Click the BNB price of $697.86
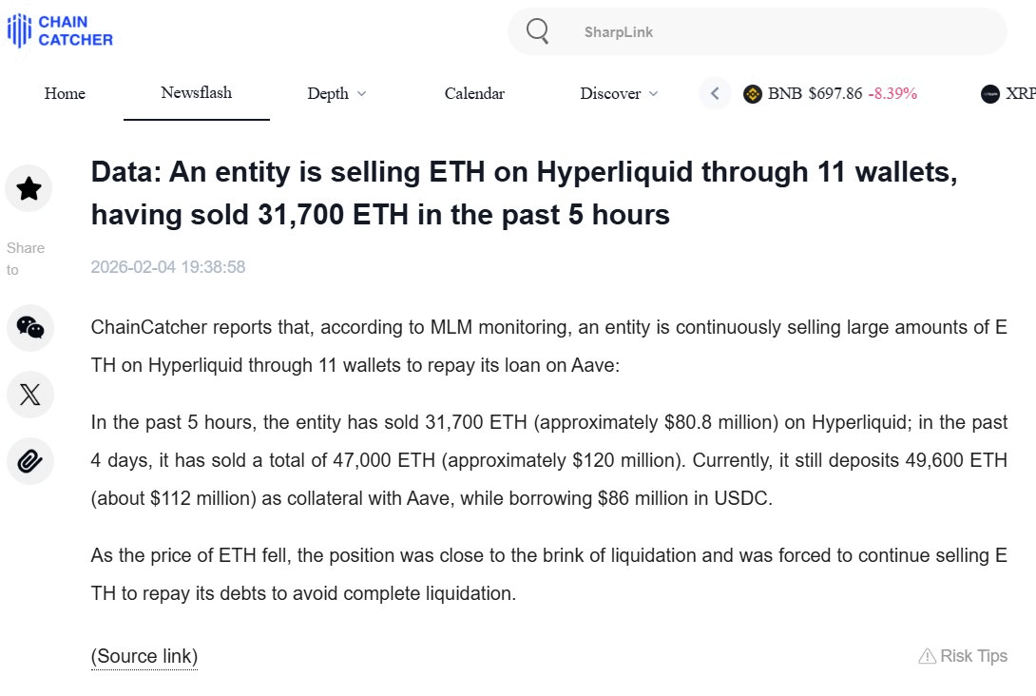The image size is (1036, 696). coord(835,93)
